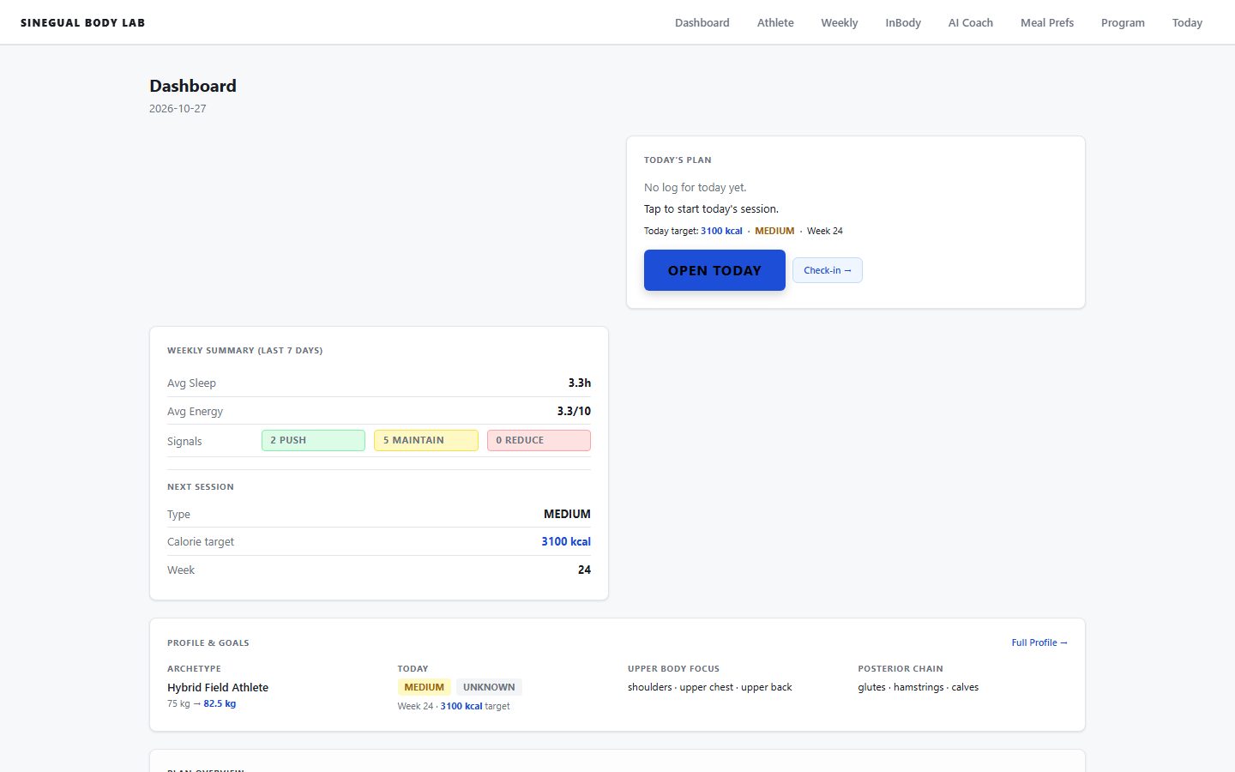Go to the Today page in navbar
This screenshot has height=772, width=1235.
(1187, 23)
